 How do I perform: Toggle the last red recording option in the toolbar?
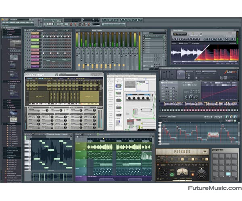(89, 24)
